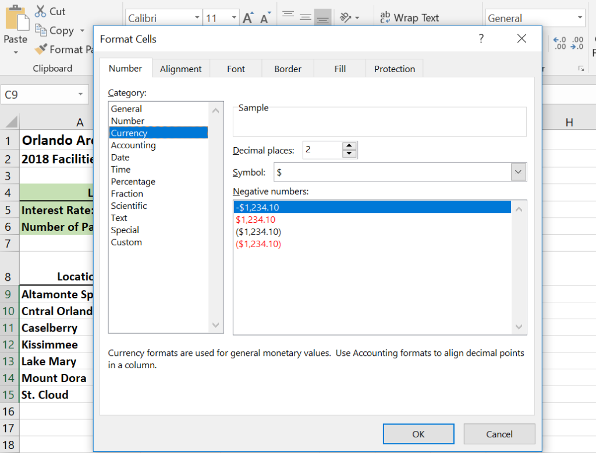596x453 pixels.
Task: Open the Number group dialog launcher
Action: (x=581, y=69)
